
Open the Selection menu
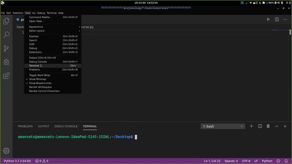tap(18, 13)
